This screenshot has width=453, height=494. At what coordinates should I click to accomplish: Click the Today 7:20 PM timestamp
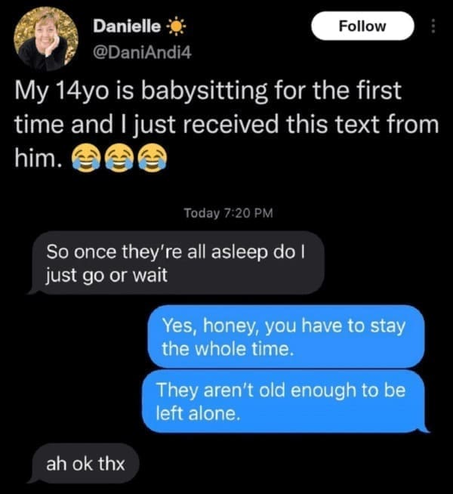coord(228,213)
